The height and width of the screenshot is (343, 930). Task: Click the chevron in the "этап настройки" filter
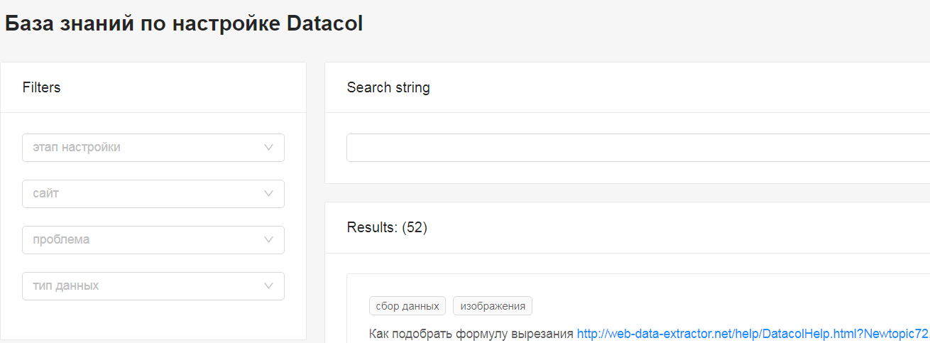tap(268, 148)
